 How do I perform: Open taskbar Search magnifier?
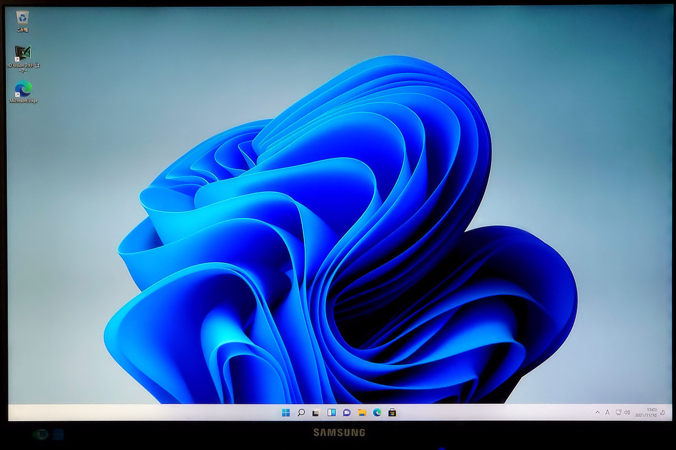pos(301,413)
